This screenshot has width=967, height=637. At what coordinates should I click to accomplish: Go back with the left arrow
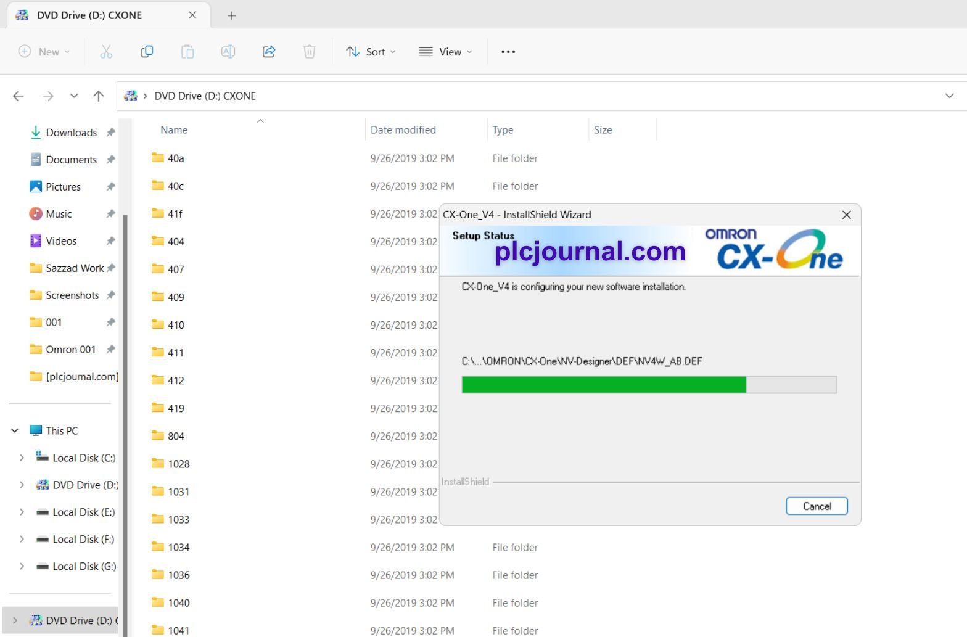[19, 96]
